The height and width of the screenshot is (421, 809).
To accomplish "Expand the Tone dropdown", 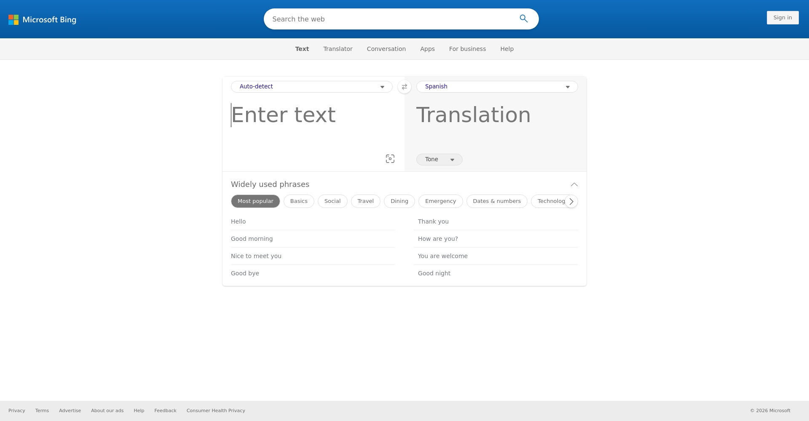I will pos(439,160).
